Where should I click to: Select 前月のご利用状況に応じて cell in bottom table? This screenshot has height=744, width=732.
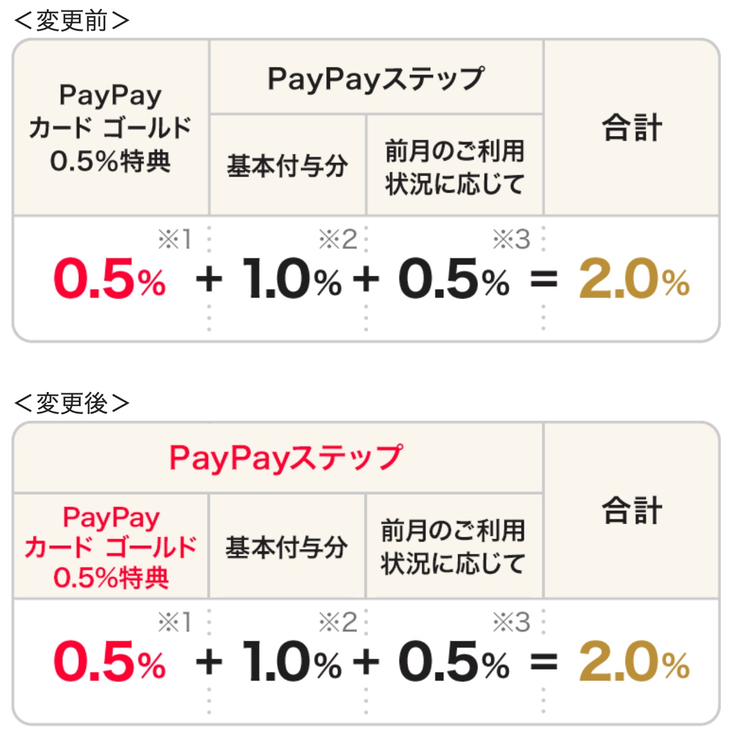click(453, 547)
